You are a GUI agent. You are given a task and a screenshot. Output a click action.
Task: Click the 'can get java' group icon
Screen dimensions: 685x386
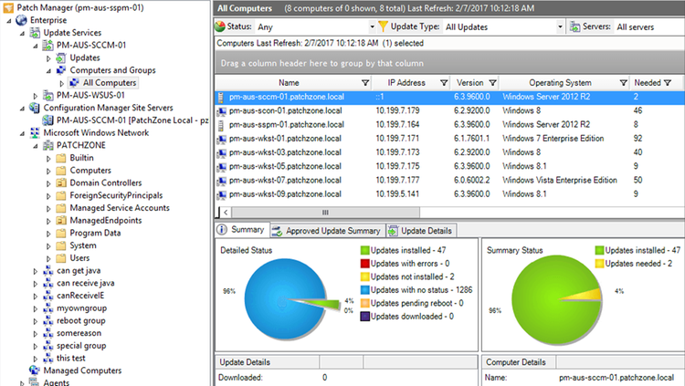point(47,271)
